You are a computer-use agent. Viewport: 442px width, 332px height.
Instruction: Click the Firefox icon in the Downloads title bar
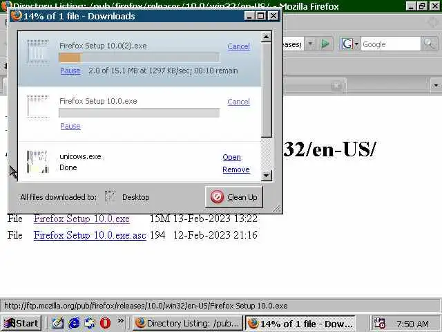point(16,15)
